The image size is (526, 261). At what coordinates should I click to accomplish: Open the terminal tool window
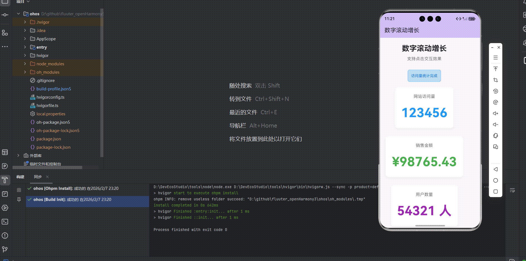[5, 222]
